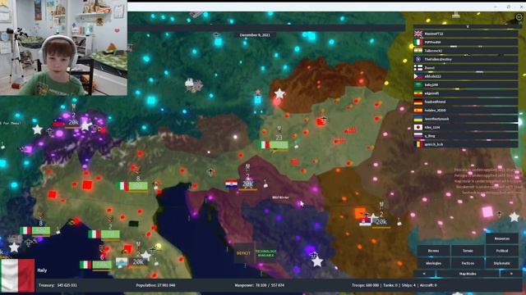The height and width of the screenshot is (295, 526).
Task: Click the round menu icon at top-right corner
Action: click(519, 16)
